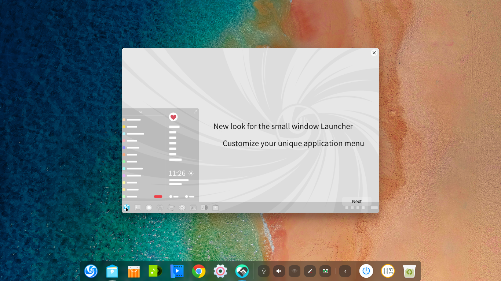Image resolution: width=501 pixels, height=281 pixels.
Task: Open Control Center gear icon
Action: tap(220, 271)
